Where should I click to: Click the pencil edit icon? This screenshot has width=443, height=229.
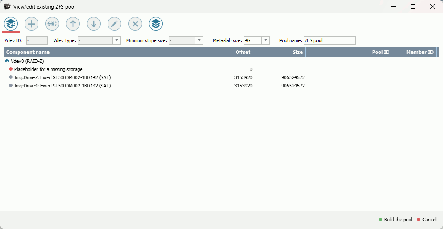pos(114,24)
